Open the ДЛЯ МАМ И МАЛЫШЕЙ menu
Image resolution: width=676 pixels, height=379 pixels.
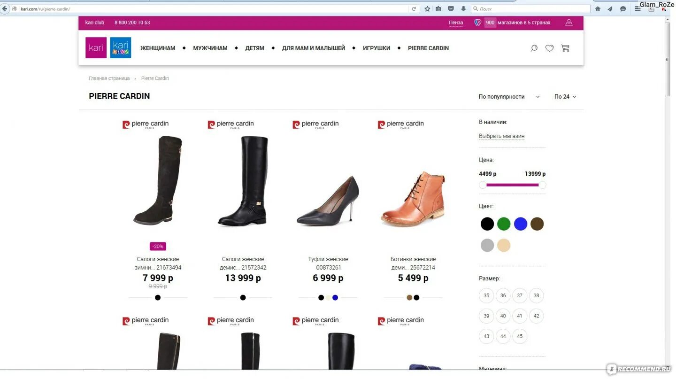tap(314, 48)
